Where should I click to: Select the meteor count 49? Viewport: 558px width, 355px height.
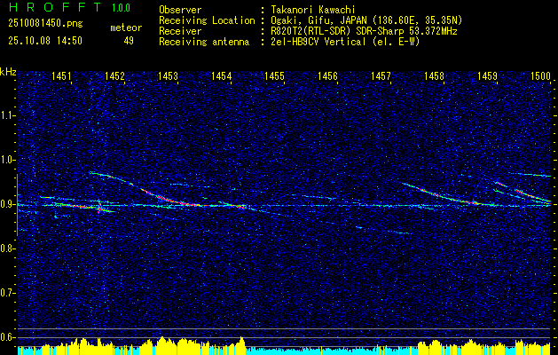tap(129, 41)
